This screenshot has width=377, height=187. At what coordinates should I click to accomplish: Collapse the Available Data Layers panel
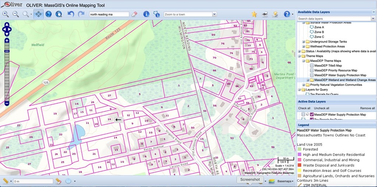pos(373,12)
